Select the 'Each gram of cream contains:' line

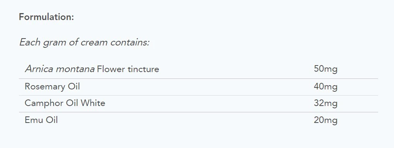85,42
